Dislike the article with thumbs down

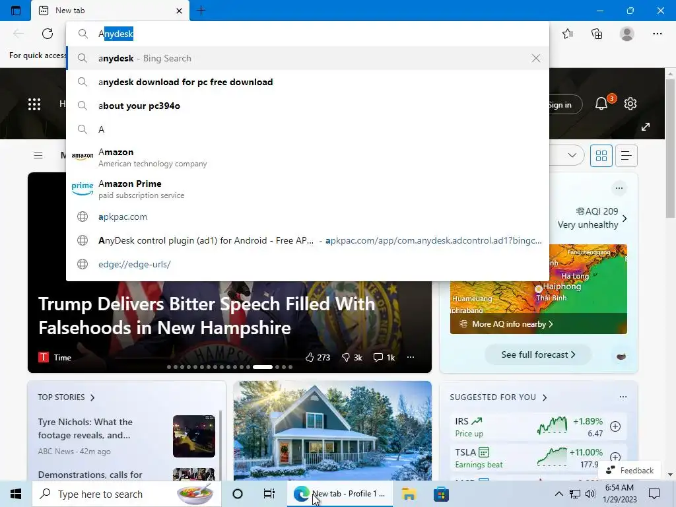pos(352,357)
